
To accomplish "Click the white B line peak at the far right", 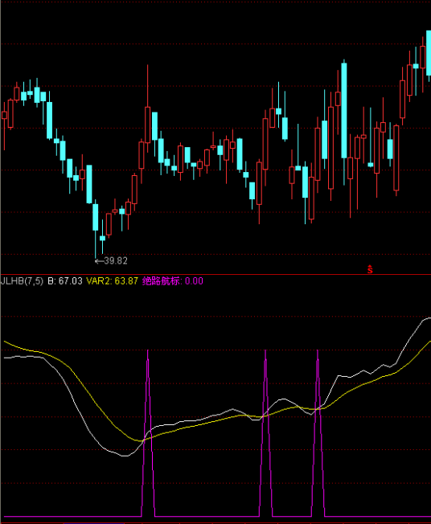I will [428, 319].
